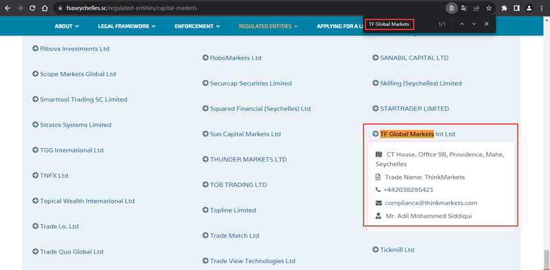This screenshot has height=270, width=550.
Task: Close the find in page bar
Action: (x=487, y=24)
